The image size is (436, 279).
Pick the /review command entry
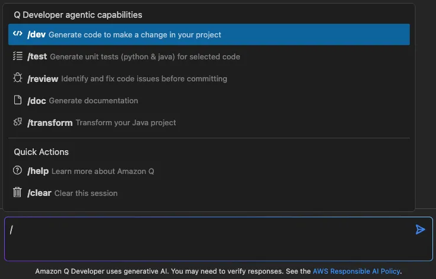[x=127, y=78]
